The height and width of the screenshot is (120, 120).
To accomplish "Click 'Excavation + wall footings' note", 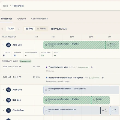I will coord(58,82).
